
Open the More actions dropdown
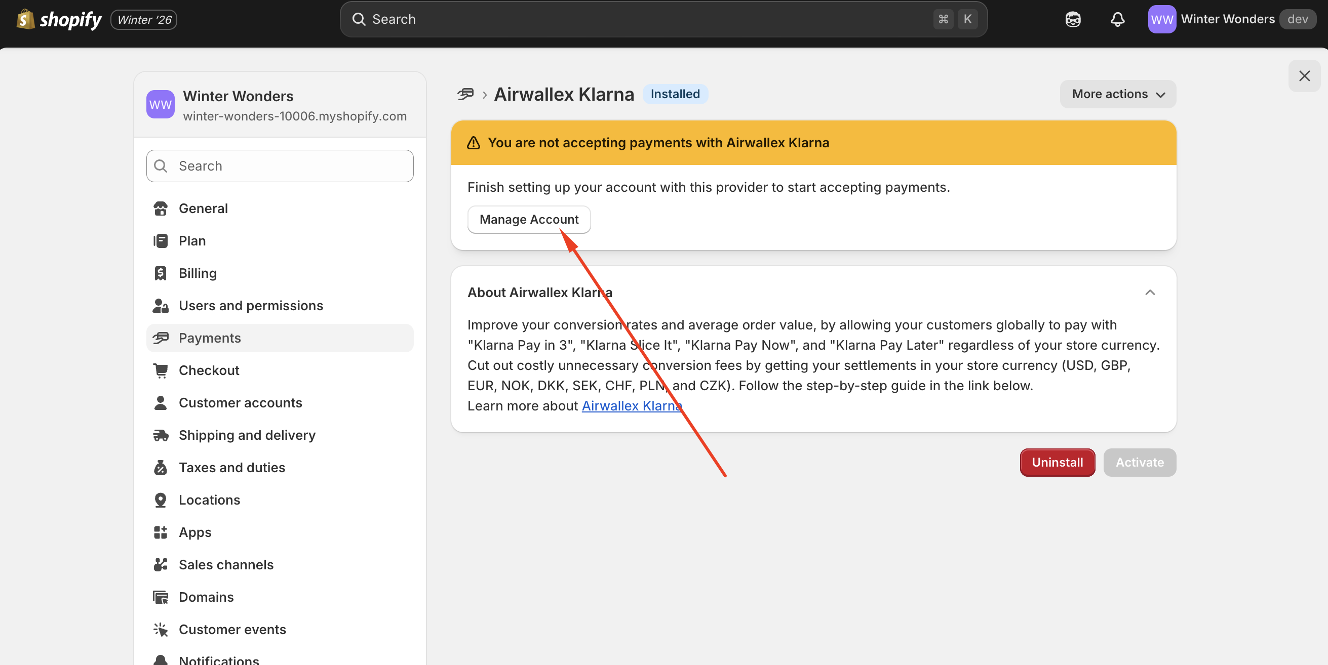1117,94
